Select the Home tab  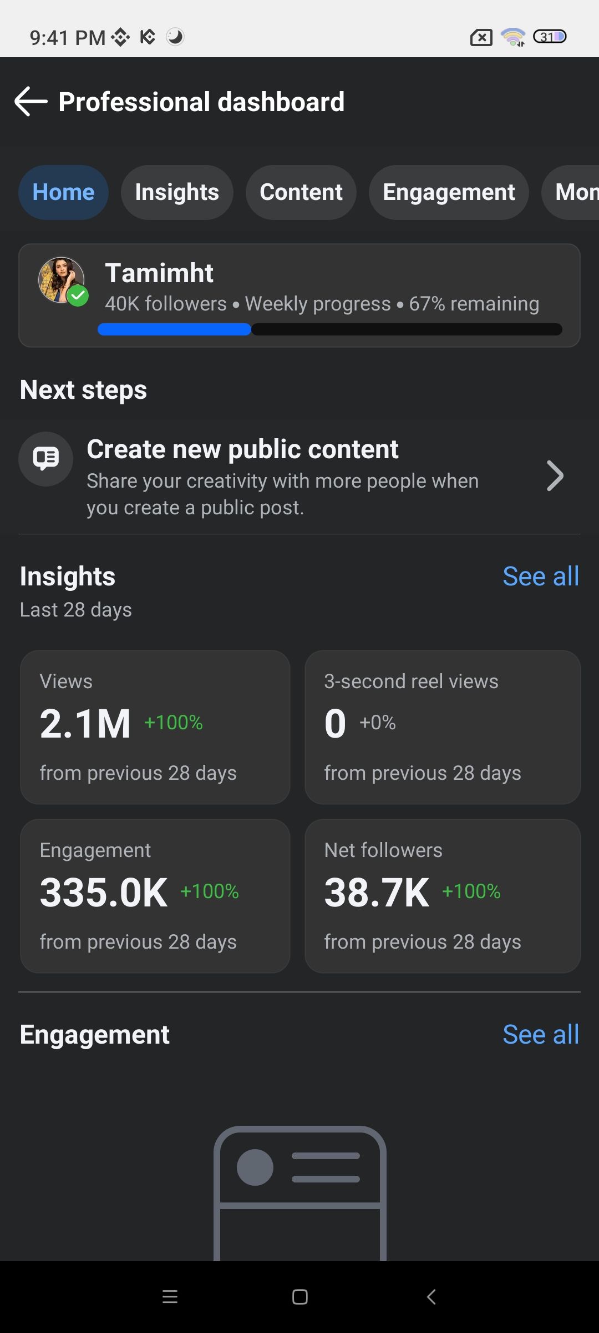(x=63, y=192)
